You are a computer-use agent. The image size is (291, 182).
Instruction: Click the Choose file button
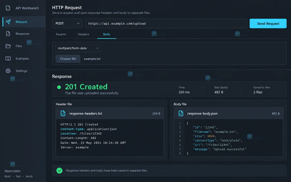(68, 59)
